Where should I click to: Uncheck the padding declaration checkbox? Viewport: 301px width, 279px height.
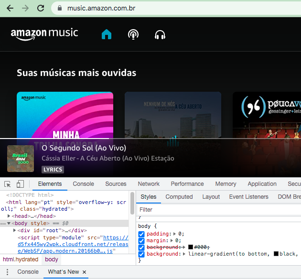(141, 234)
